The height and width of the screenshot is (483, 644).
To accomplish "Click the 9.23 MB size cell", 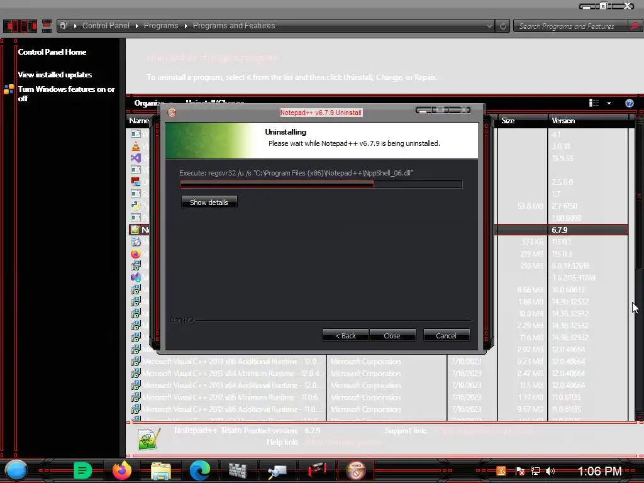I will (x=530, y=362).
